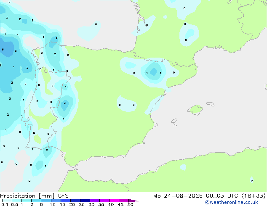
Task: Click the 'Mo 24-08-2026' date text
Action: pyautogui.click(x=178, y=196)
